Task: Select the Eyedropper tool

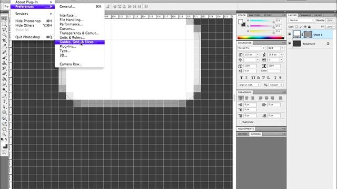Action: [4, 46]
